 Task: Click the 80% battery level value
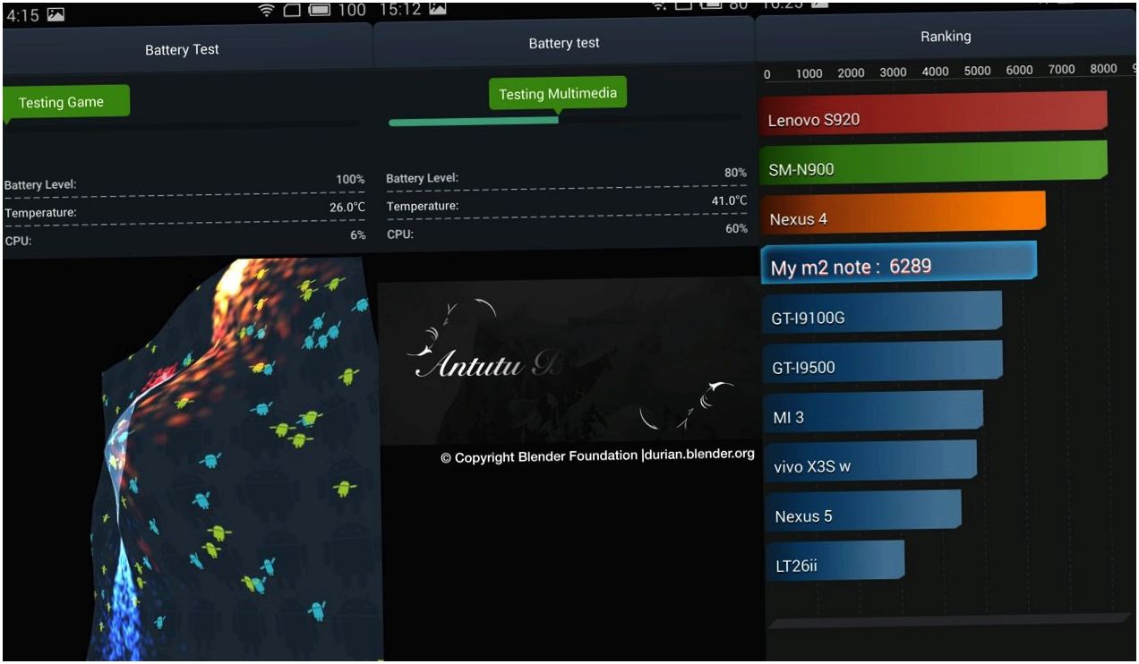(735, 173)
